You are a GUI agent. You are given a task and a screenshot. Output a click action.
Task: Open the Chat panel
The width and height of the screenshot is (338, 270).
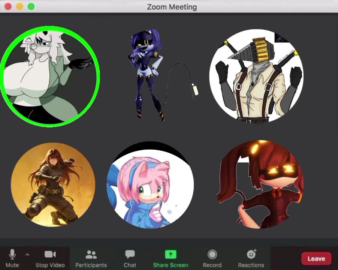(130, 258)
